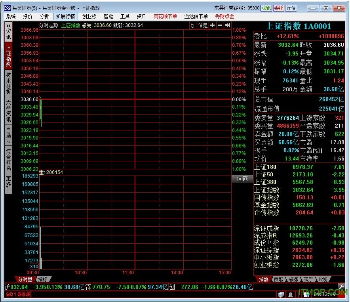The image size is (350, 302).
Task: Click the 同花顺下单 link in menu bar
Action: pyautogui.click(x=165, y=16)
